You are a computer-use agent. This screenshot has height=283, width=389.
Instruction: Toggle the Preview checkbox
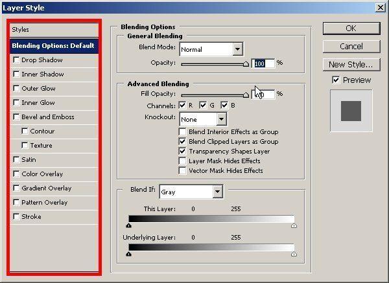(335, 80)
